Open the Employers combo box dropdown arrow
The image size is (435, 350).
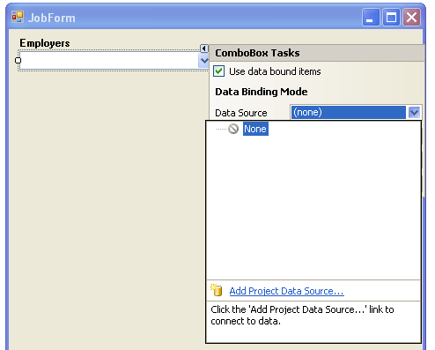tap(204, 61)
